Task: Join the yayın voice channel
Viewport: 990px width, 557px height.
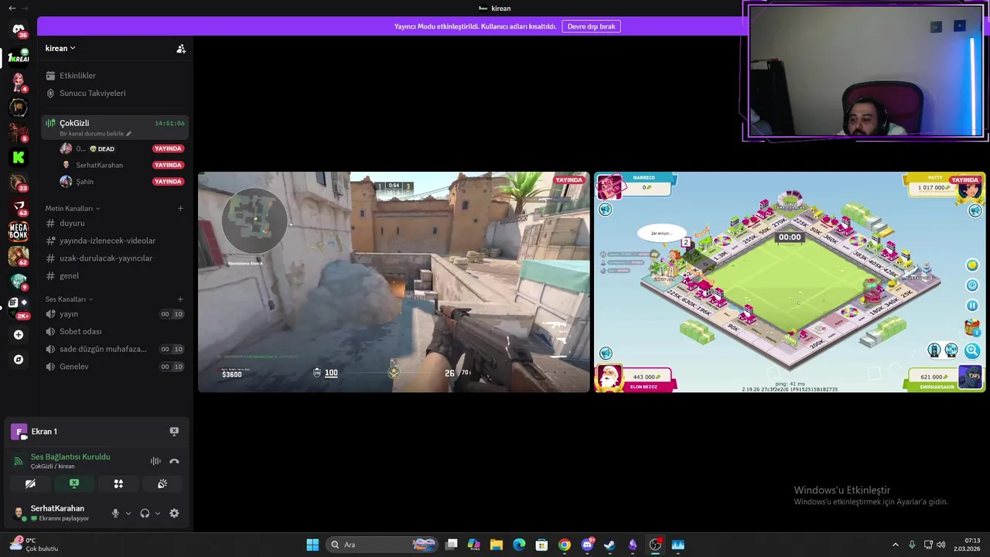Action: (x=114, y=314)
